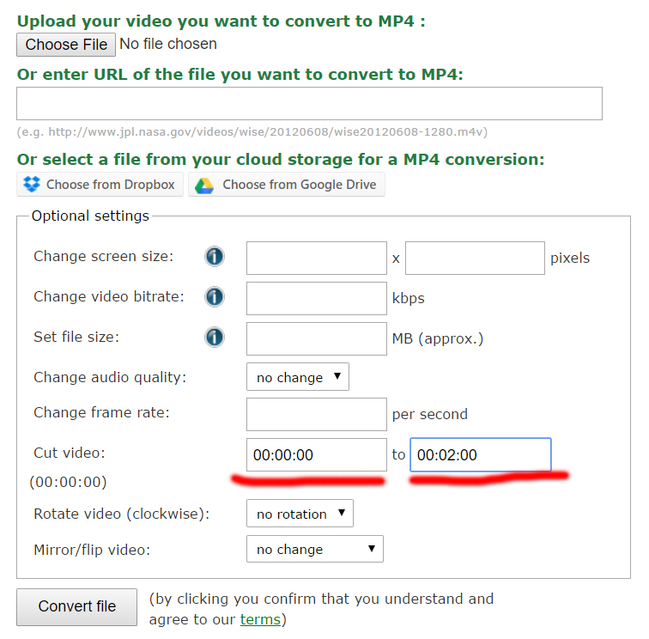
Task: Click the 'Change audio quality:' label
Action: pyautogui.click(x=110, y=377)
